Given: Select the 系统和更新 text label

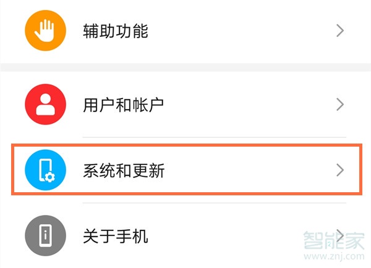Looking at the screenshot, I should [x=124, y=171].
